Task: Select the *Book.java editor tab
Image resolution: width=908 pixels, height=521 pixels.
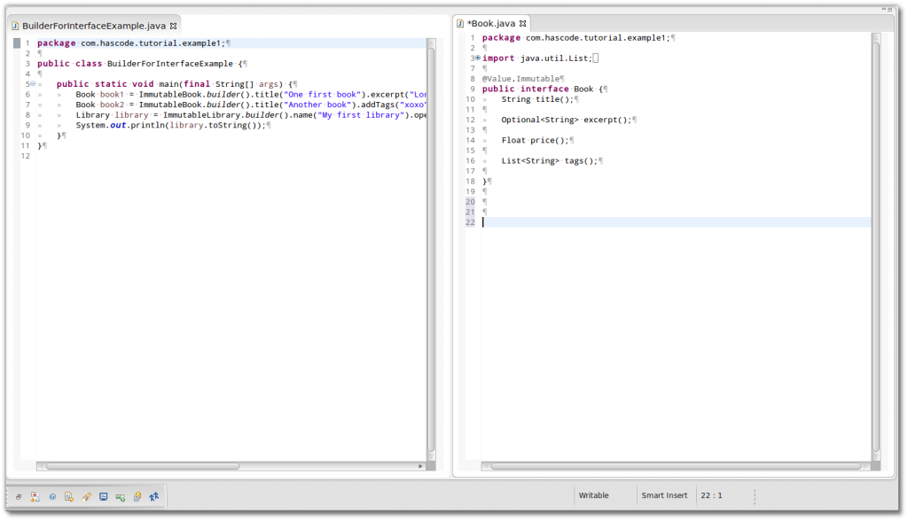Action: pos(490,23)
